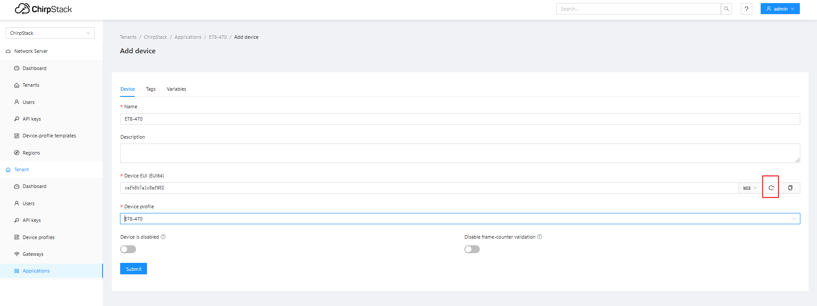The width and height of the screenshot is (817, 306).
Task: Click the search magnifier icon
Action: click(726, 9)
